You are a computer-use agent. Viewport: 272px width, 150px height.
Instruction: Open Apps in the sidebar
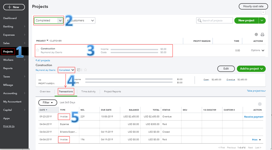(x=6, y=118)
